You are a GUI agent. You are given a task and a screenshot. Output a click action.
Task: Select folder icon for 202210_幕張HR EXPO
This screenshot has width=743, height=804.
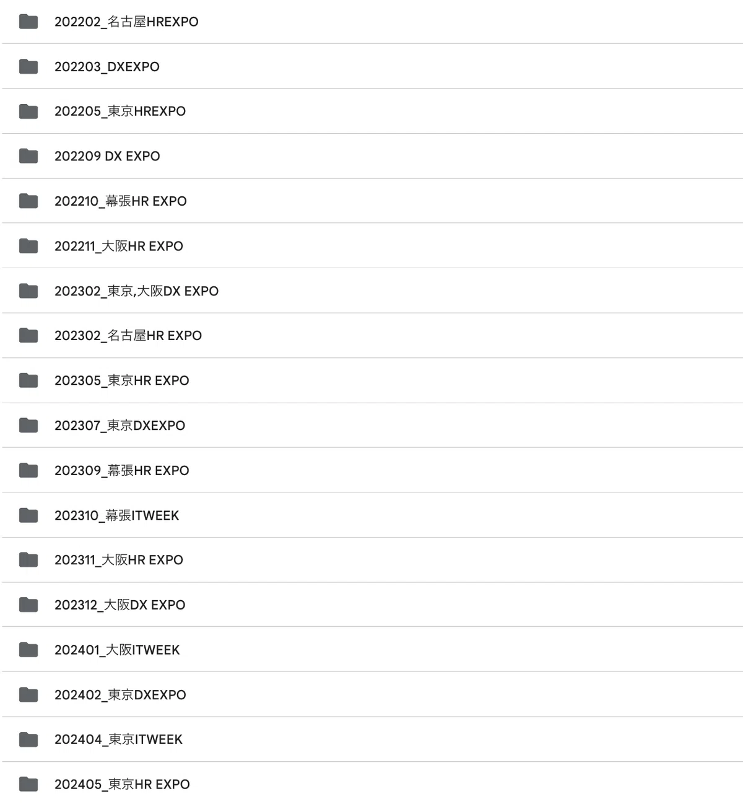(x=28, y=201)
